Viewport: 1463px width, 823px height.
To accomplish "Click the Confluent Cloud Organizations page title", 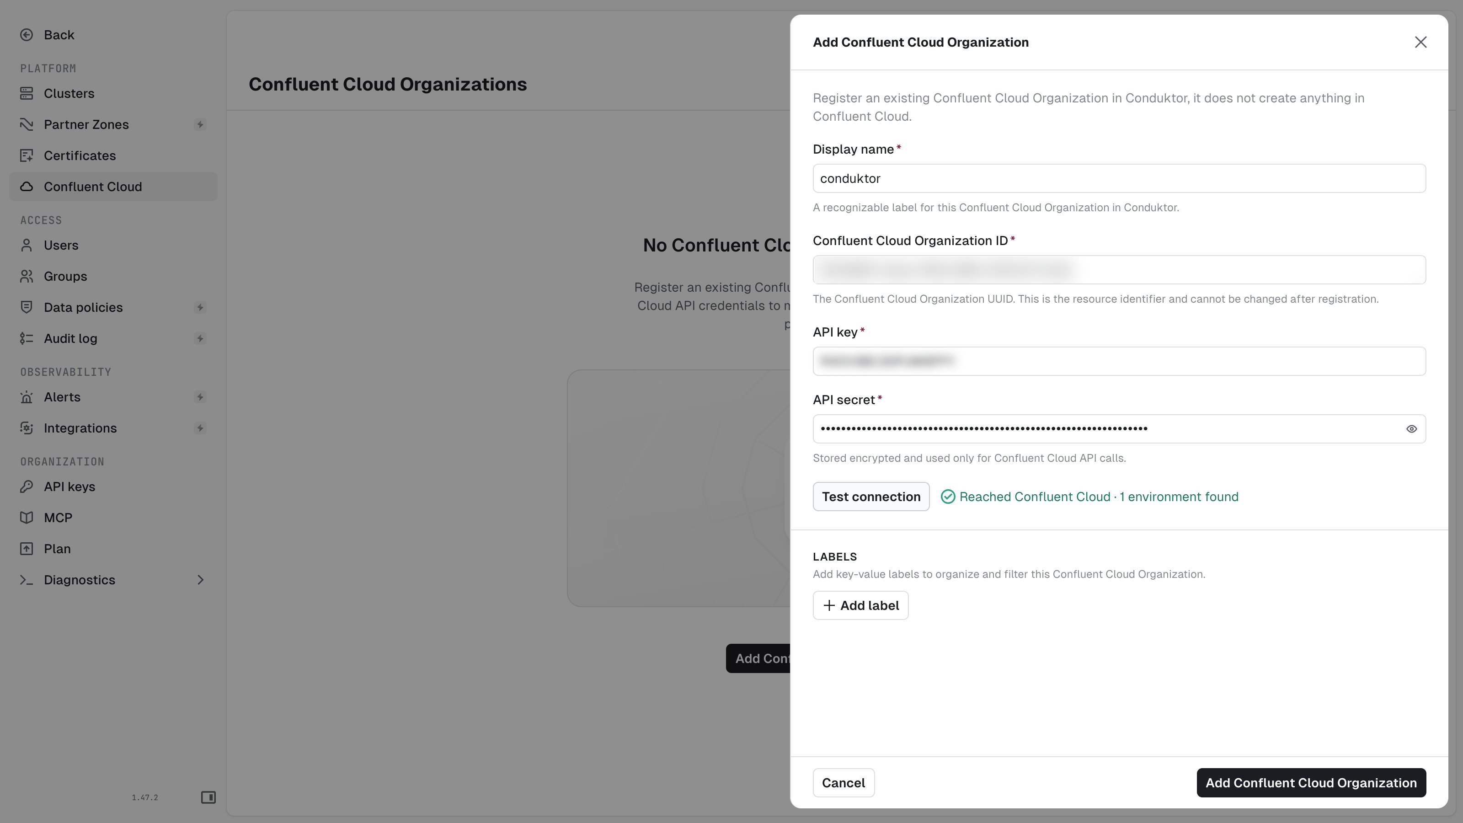I will (x=387, y=84).
